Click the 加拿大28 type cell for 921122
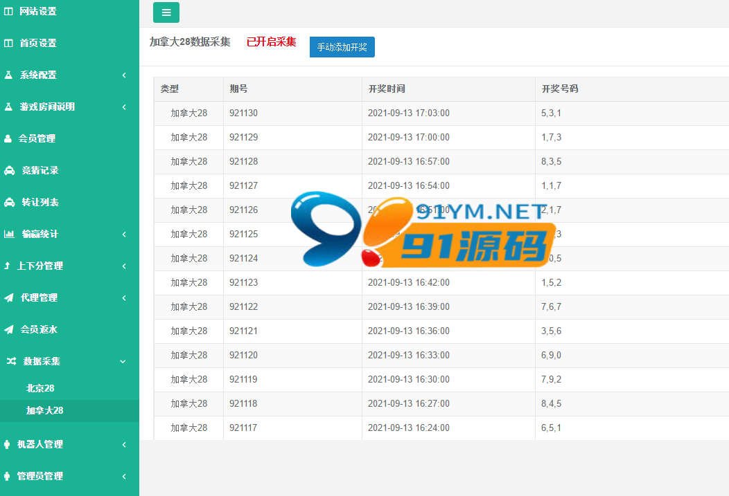The image size is (729, 496). [x=188, y=306]
